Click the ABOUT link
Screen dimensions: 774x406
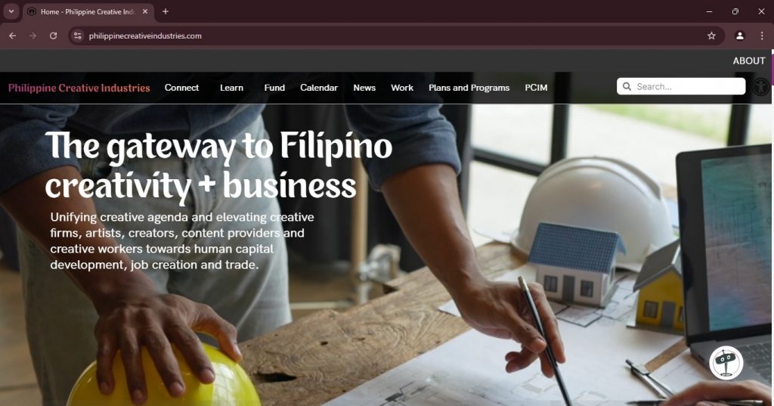[x=749, y=60]
